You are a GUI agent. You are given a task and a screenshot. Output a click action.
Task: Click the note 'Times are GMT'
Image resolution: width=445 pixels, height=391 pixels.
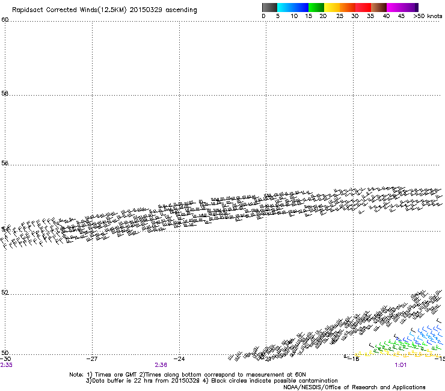(x=115, y=375)
